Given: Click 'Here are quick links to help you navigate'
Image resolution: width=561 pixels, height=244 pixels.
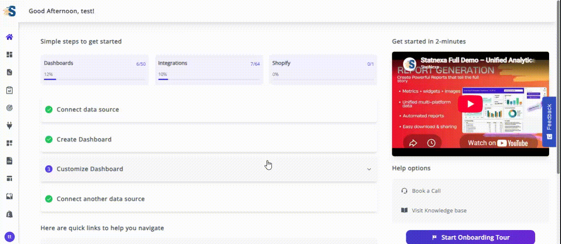Looking at the screenshot, I should 102,228.
